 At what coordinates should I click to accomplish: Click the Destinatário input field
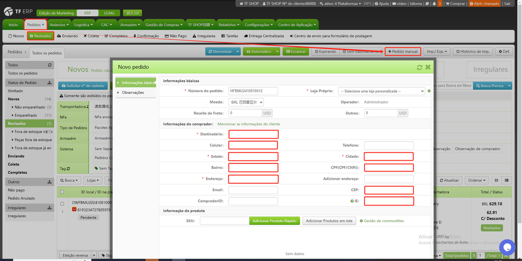click(253, 134)
